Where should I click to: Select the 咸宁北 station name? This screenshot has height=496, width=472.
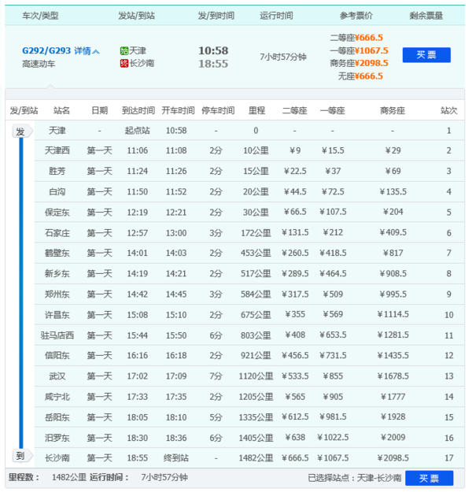coord(57,397)
